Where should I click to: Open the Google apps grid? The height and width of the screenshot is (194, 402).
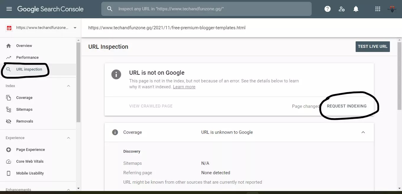click(x=378, y=9)
